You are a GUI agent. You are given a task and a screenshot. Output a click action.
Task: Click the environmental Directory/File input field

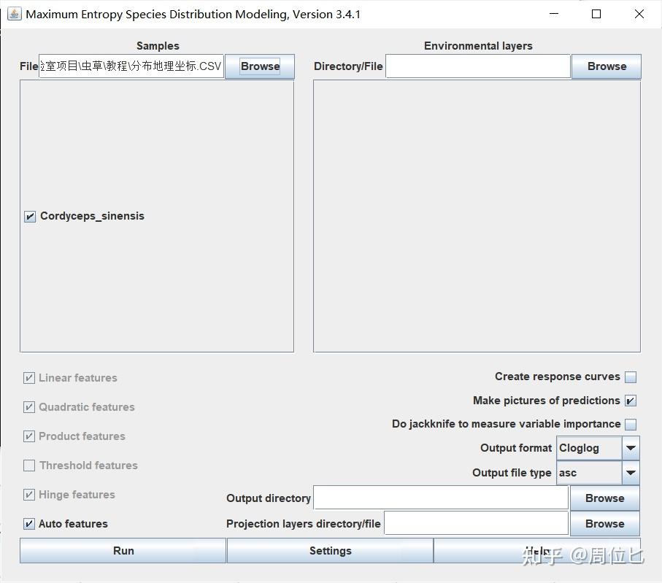point(478,66)
